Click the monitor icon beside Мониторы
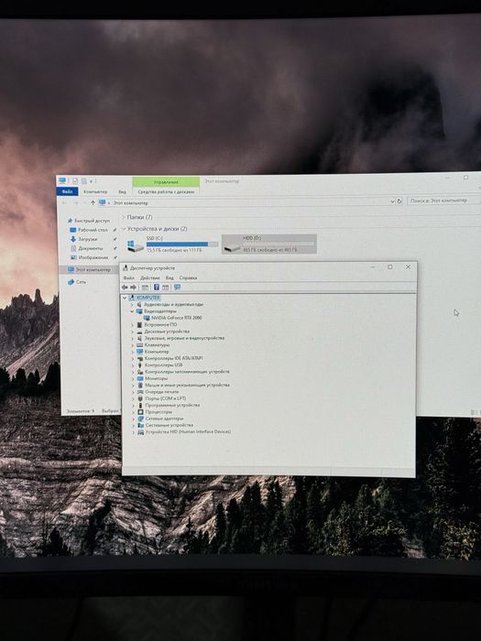 (x=140, y=378)
